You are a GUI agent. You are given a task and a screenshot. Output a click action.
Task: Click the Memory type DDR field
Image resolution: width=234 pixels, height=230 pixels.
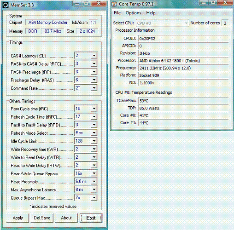tap(33, 31)
